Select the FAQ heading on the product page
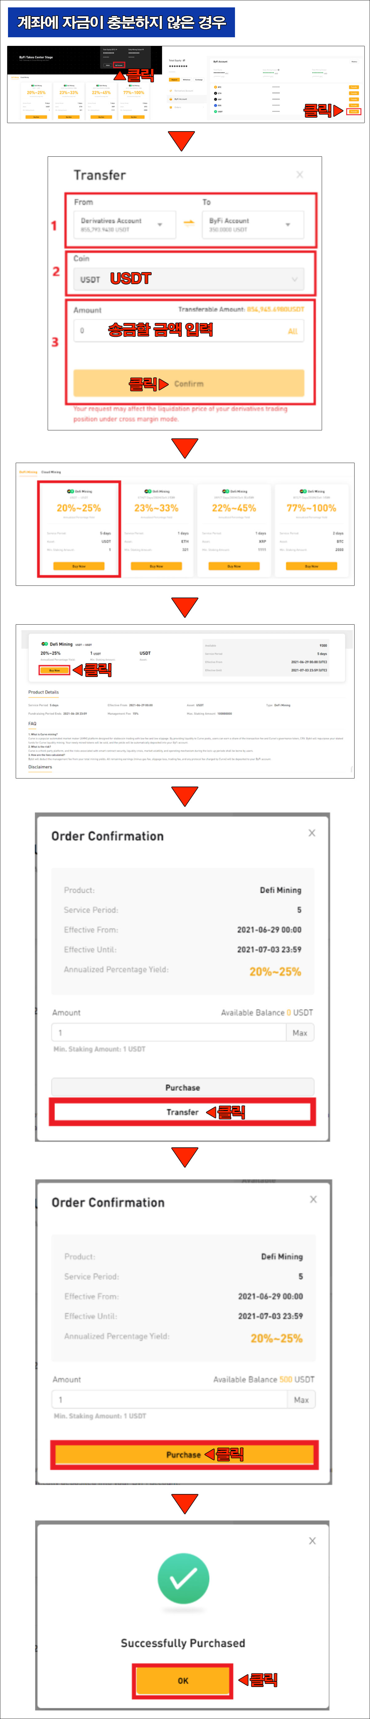Viewport: 370px width, 1719px height. pos(32,723)
